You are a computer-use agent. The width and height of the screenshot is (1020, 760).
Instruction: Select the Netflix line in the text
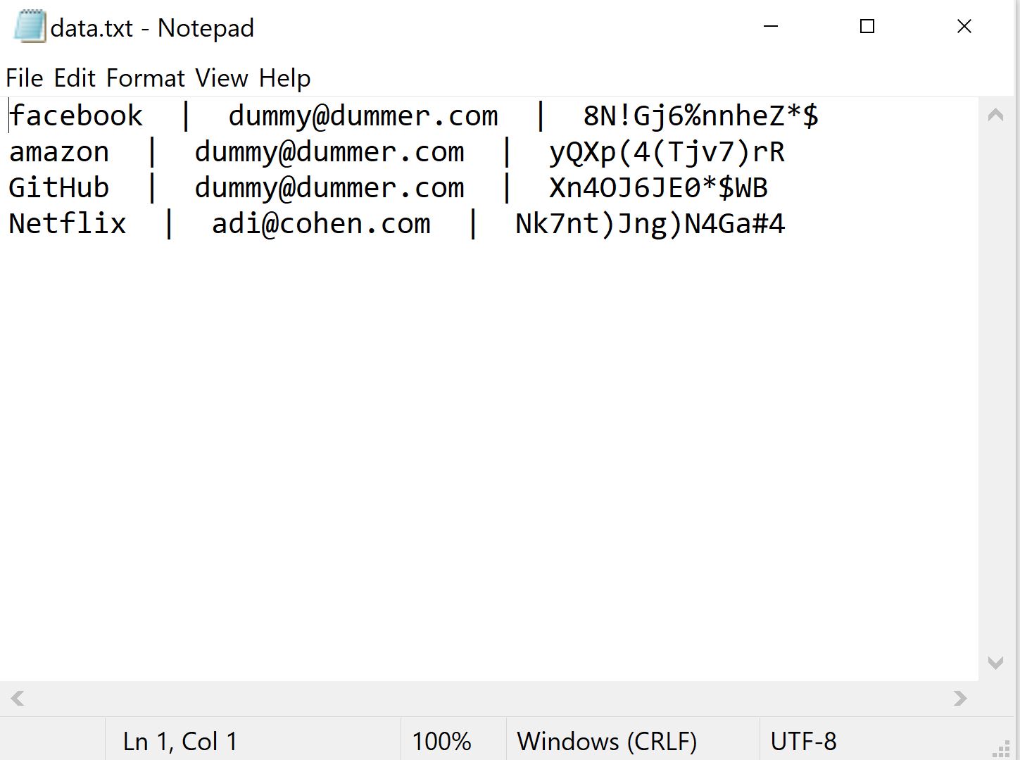[67, 223]
